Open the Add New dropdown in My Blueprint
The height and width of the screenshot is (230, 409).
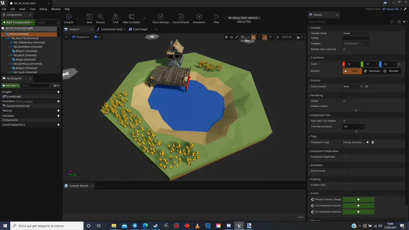click(x=10, y=85)
